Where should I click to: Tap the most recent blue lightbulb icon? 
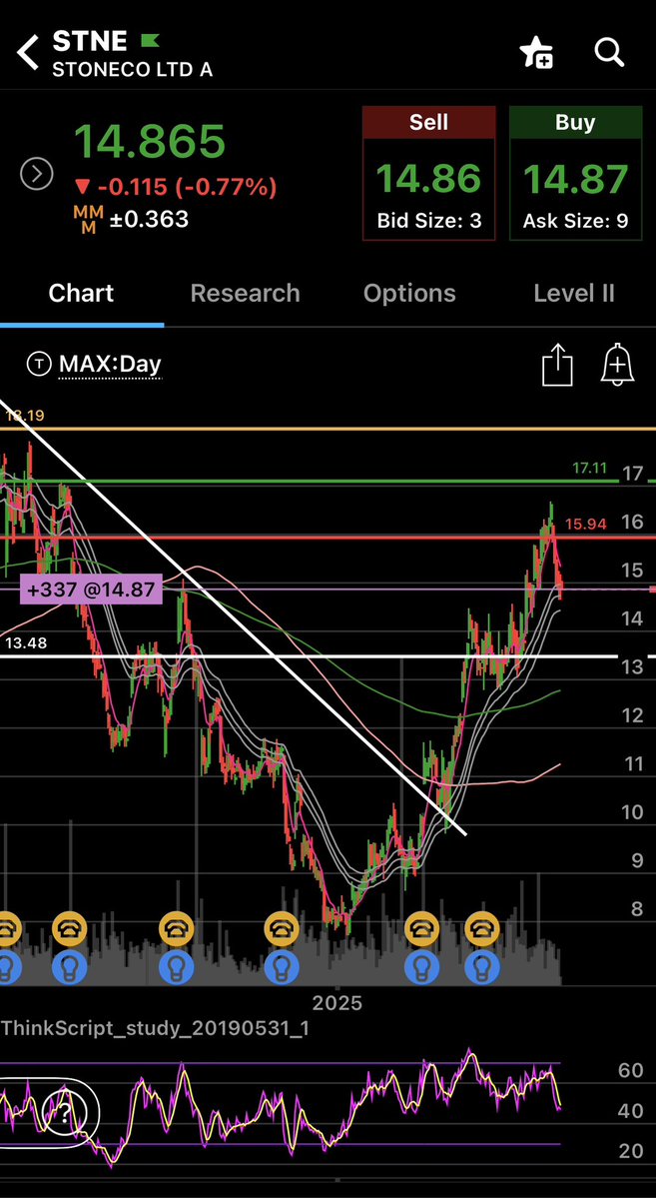(x=481, y=966)
